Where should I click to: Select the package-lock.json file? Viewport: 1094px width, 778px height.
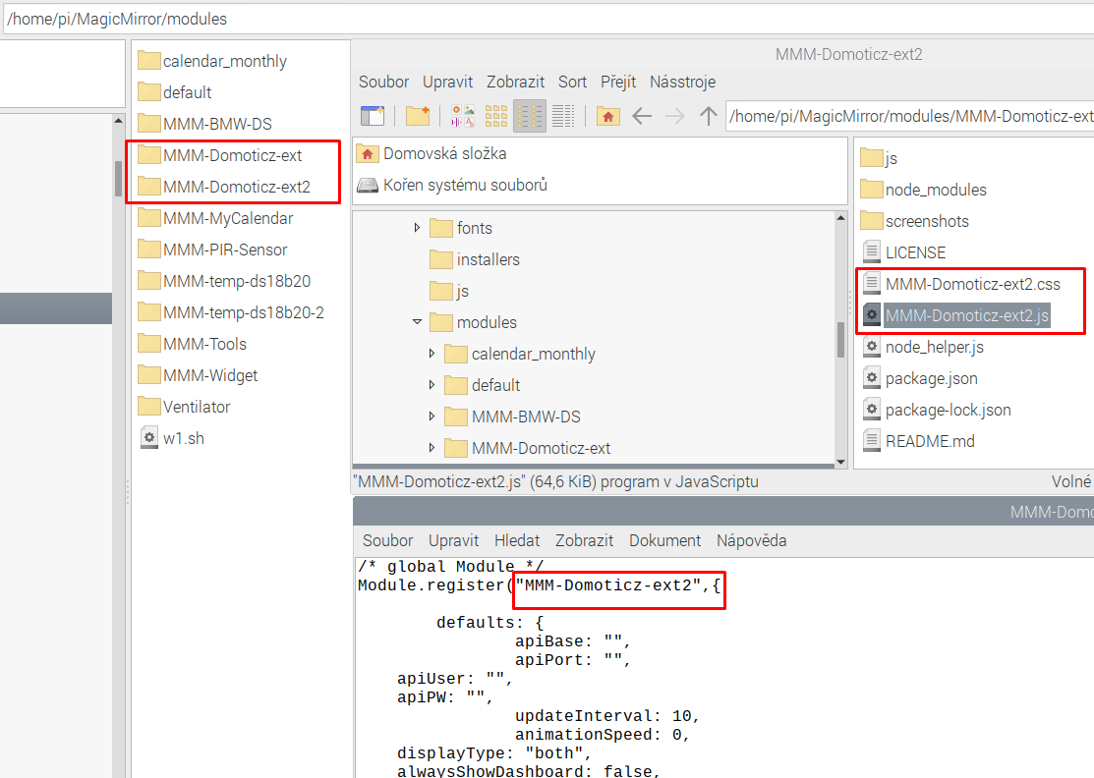[x=937, y=410]
